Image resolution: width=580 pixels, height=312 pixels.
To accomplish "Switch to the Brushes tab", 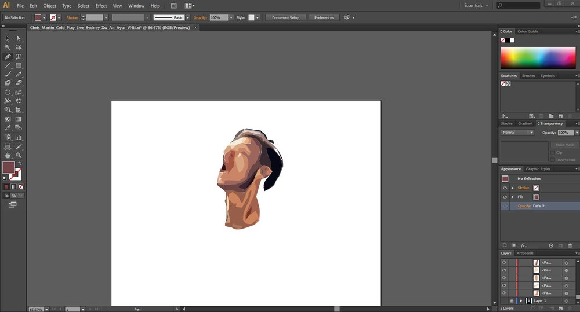I will tap(528, 76).
